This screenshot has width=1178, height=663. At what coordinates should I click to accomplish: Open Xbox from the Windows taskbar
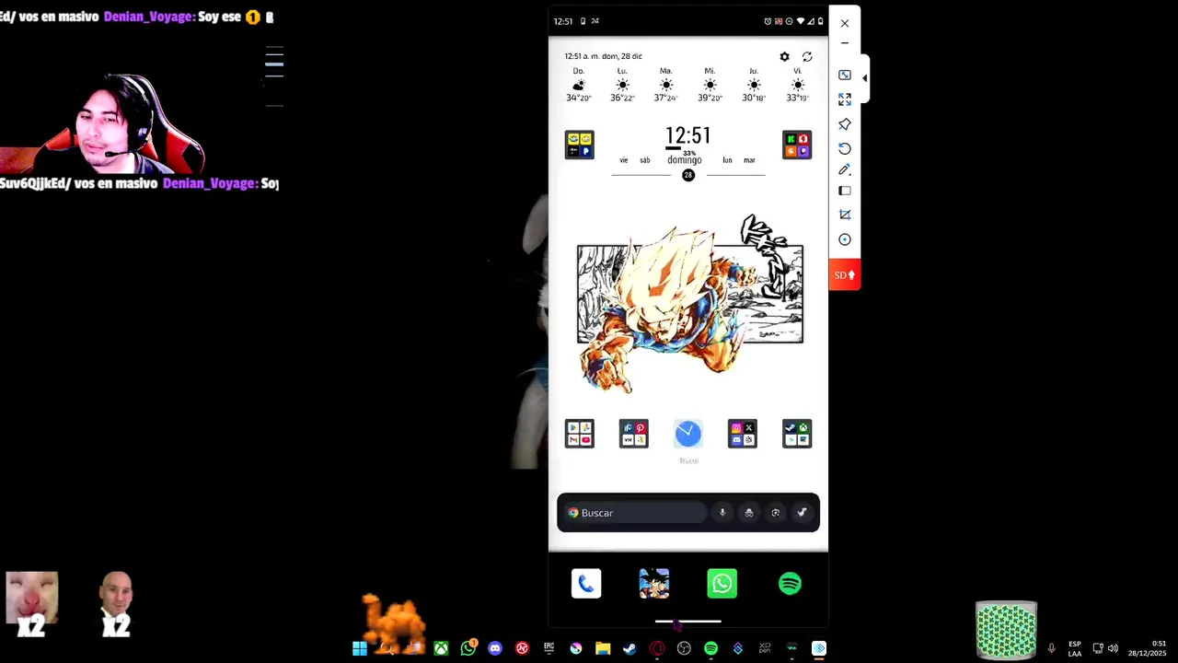(x=442, y=648)
